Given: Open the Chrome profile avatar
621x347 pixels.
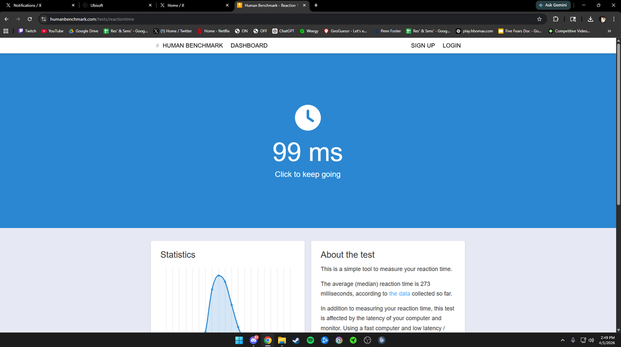Looking at the screenshot, I should point(602,19).
